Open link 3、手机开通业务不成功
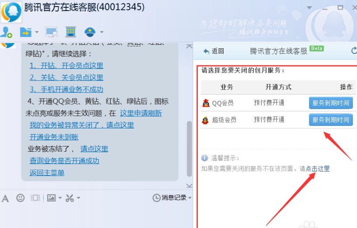The image size is (357, 228). point(66,89)
